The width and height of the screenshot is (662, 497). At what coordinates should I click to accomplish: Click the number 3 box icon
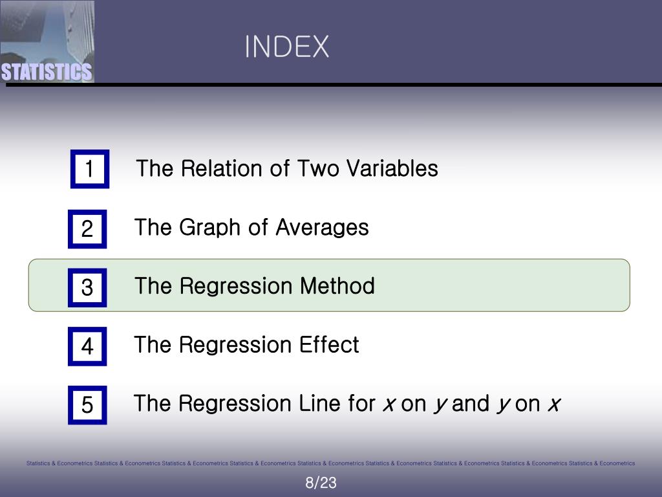(x=87, y=287)
